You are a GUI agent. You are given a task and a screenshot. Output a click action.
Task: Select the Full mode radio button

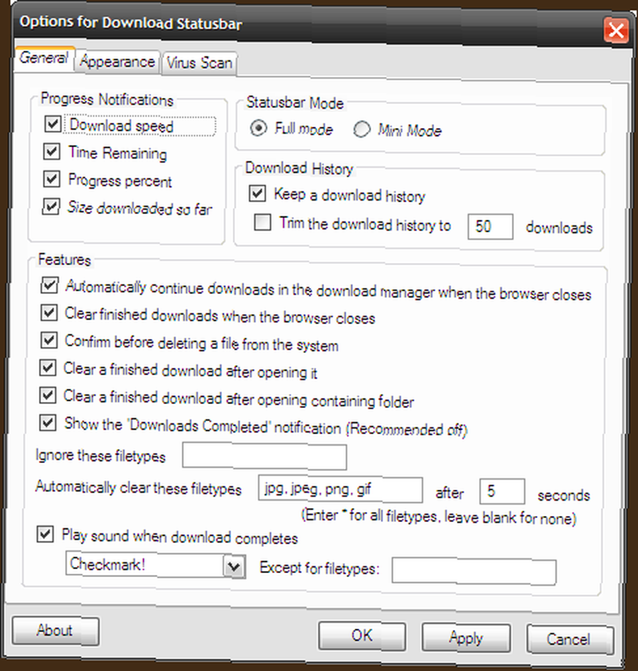[x=259, y=128]
